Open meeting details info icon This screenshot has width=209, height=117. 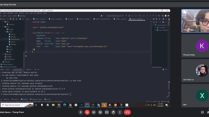pyautogui.click(x=202, y=112)
